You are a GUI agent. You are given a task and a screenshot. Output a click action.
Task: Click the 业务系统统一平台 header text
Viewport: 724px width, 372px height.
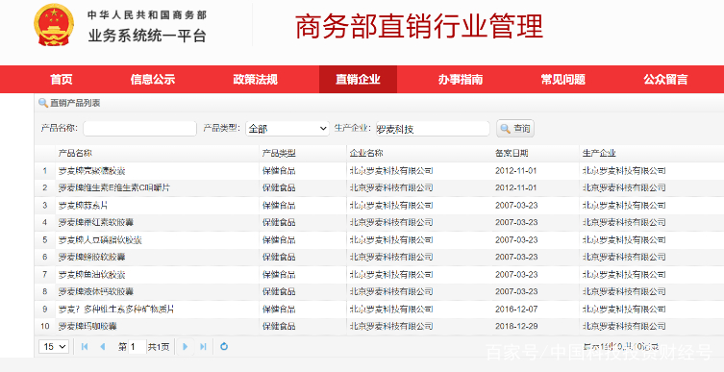[147, 36]
